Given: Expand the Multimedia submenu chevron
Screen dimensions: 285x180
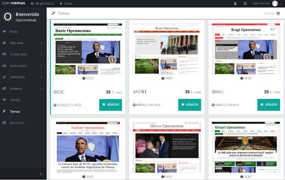Looking at the screenshot, I should point(41,66).
